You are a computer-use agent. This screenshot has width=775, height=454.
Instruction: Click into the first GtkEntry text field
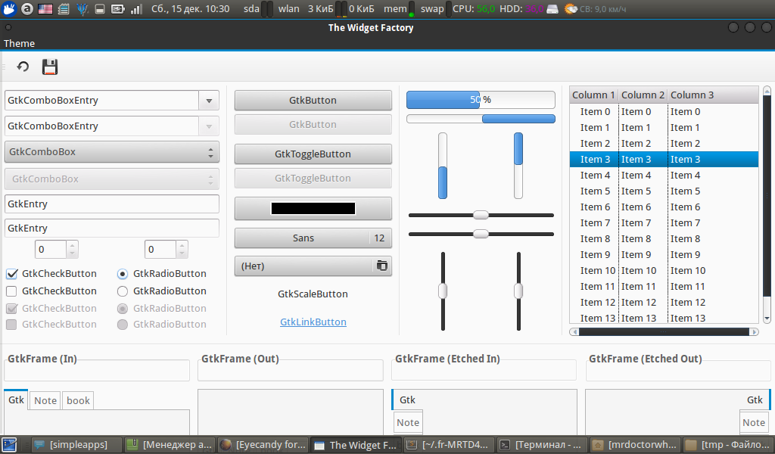tap(112, 204)
